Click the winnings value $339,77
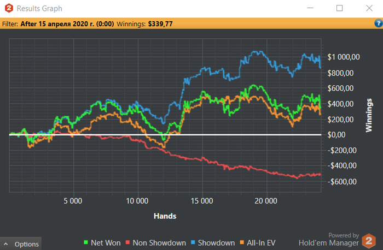The image size is (383, 250). 160,24
